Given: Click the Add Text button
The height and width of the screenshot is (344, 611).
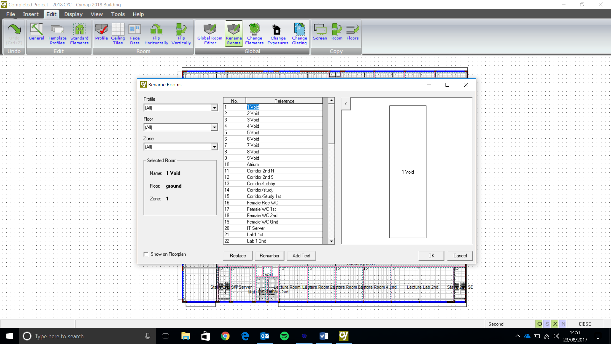Looking at the screenshot, I should [x=301, y=256].
